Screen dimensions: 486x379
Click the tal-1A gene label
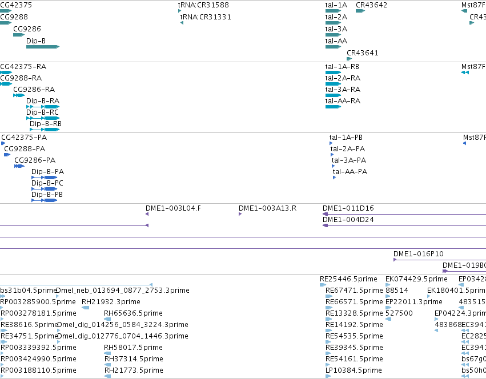(x=336, y=5)
